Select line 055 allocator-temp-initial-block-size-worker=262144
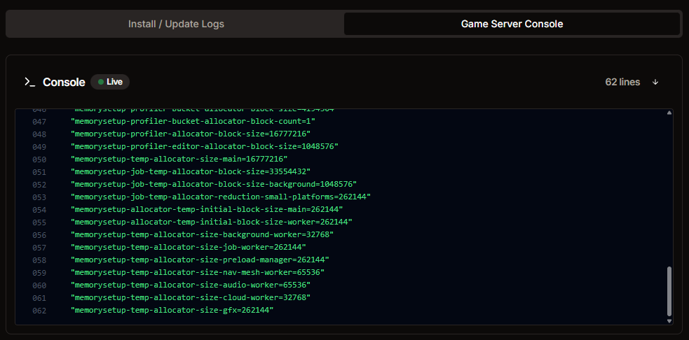 click(x=212, y=222)
